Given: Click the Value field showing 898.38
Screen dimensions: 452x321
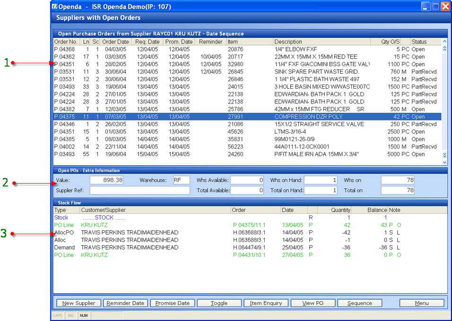Looking at the screenshot, I should 106,180.
